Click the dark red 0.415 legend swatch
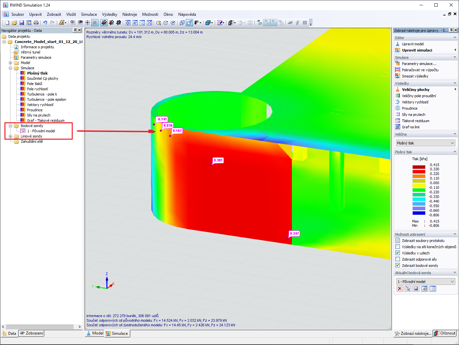Image resolution: width=459 pixels, height=345 pixels. [419, 167]
